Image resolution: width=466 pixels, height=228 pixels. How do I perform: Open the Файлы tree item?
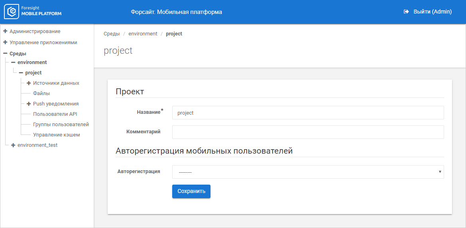41,94
